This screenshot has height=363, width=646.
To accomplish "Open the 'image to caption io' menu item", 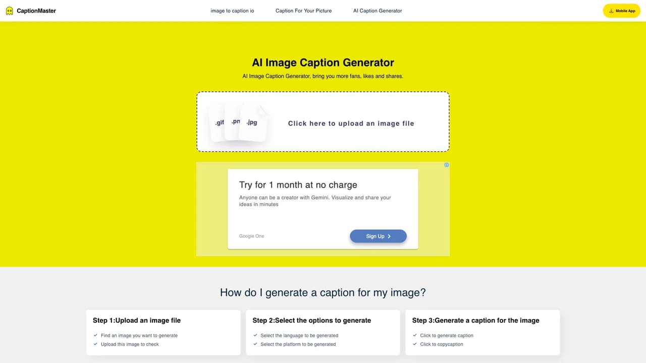I will coord(233,11).
